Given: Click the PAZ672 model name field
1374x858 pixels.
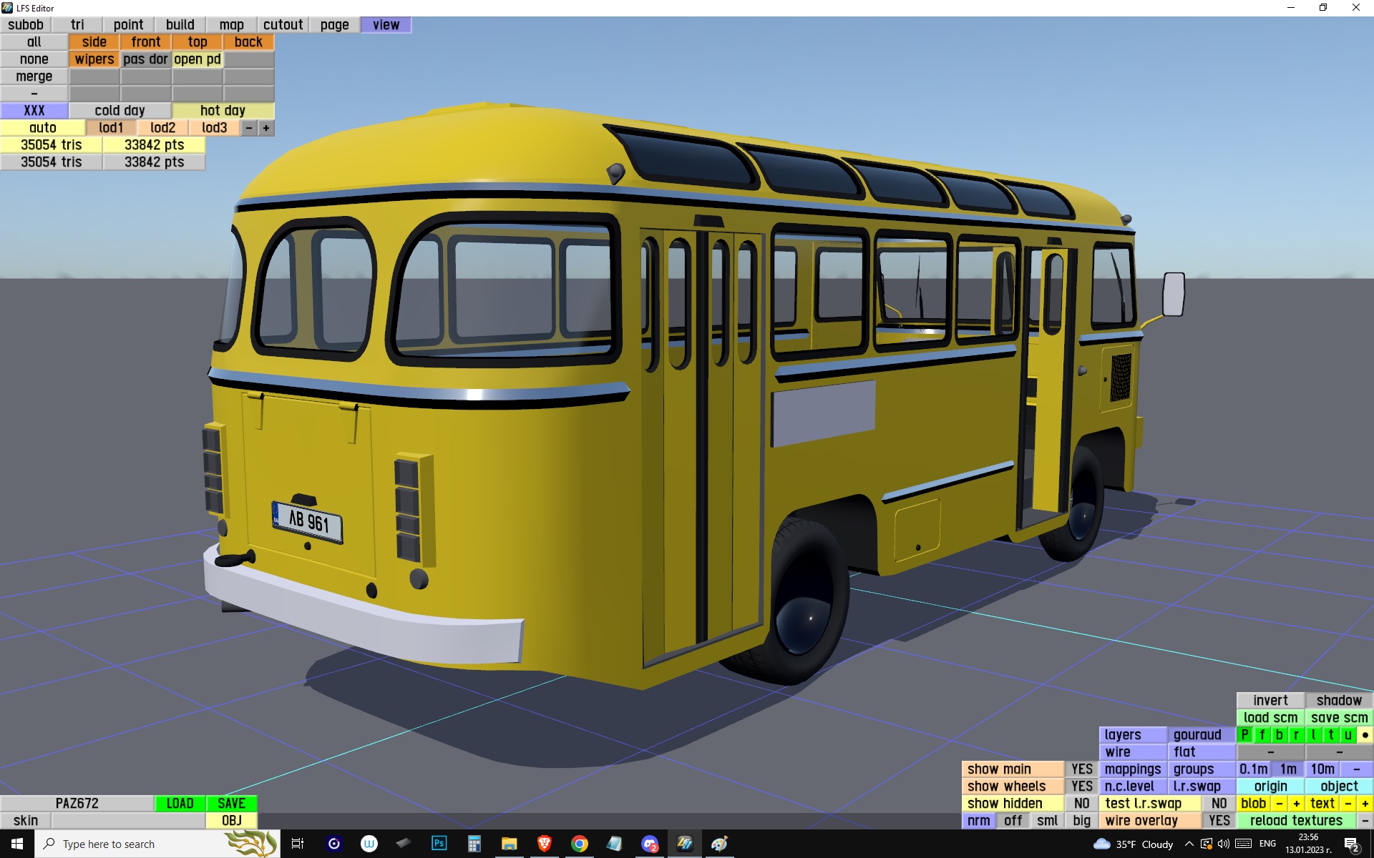Looking at the screenshot, I should click(x=77, y=804).
